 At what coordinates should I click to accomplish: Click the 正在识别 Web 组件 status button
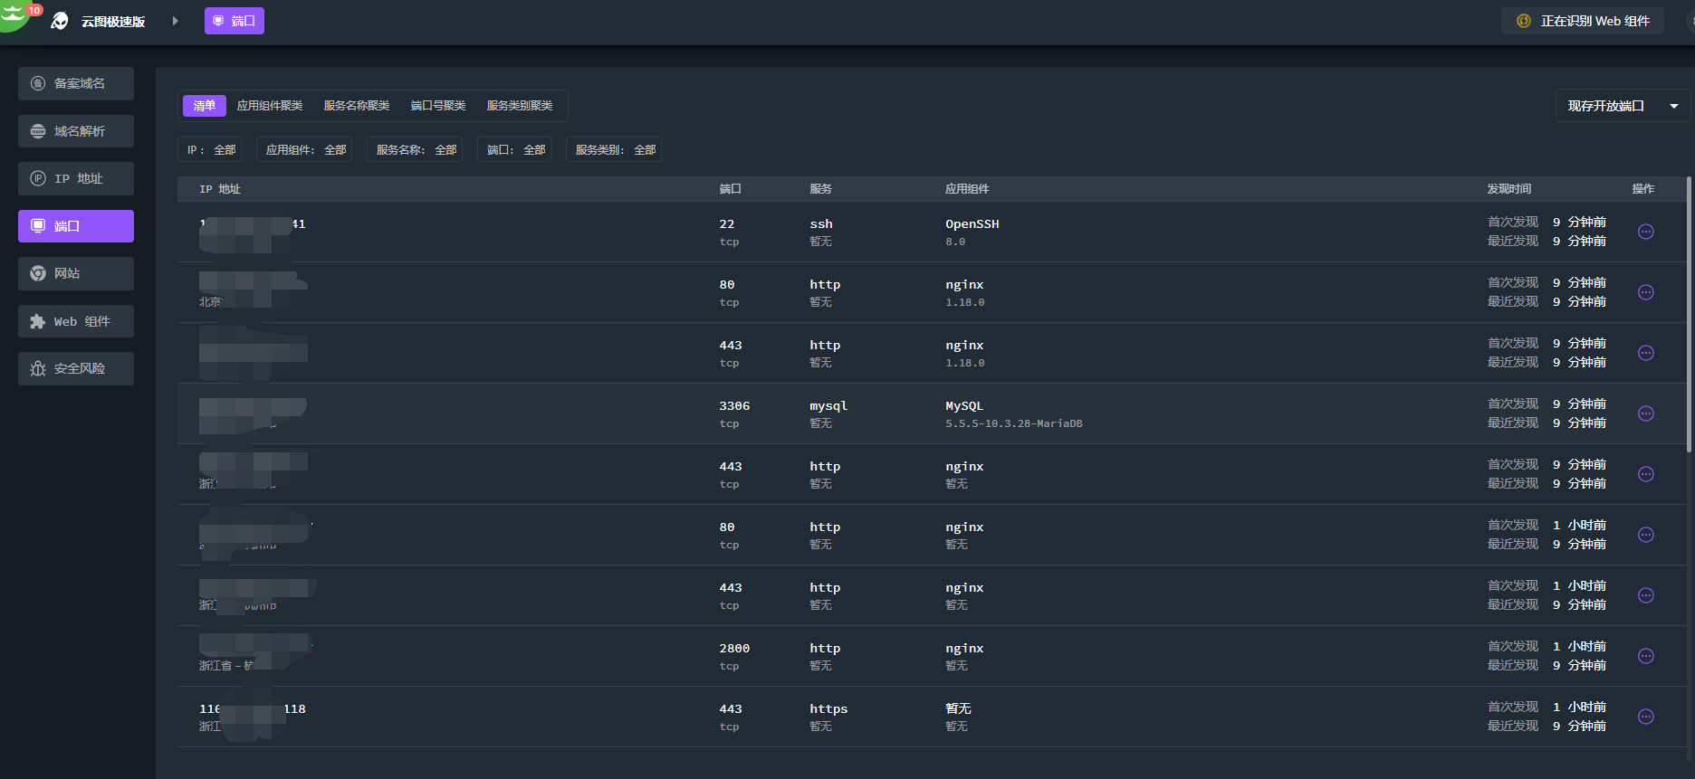pos(1583,21)
